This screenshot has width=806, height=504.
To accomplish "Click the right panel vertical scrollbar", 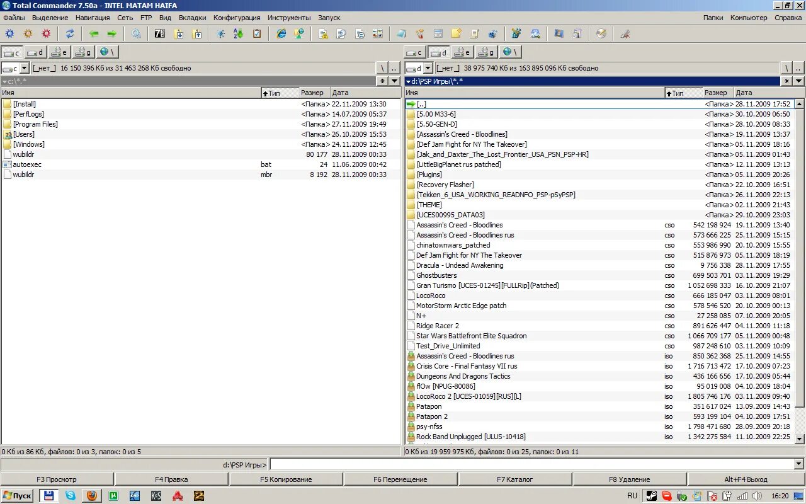I will tap(800, 271).
